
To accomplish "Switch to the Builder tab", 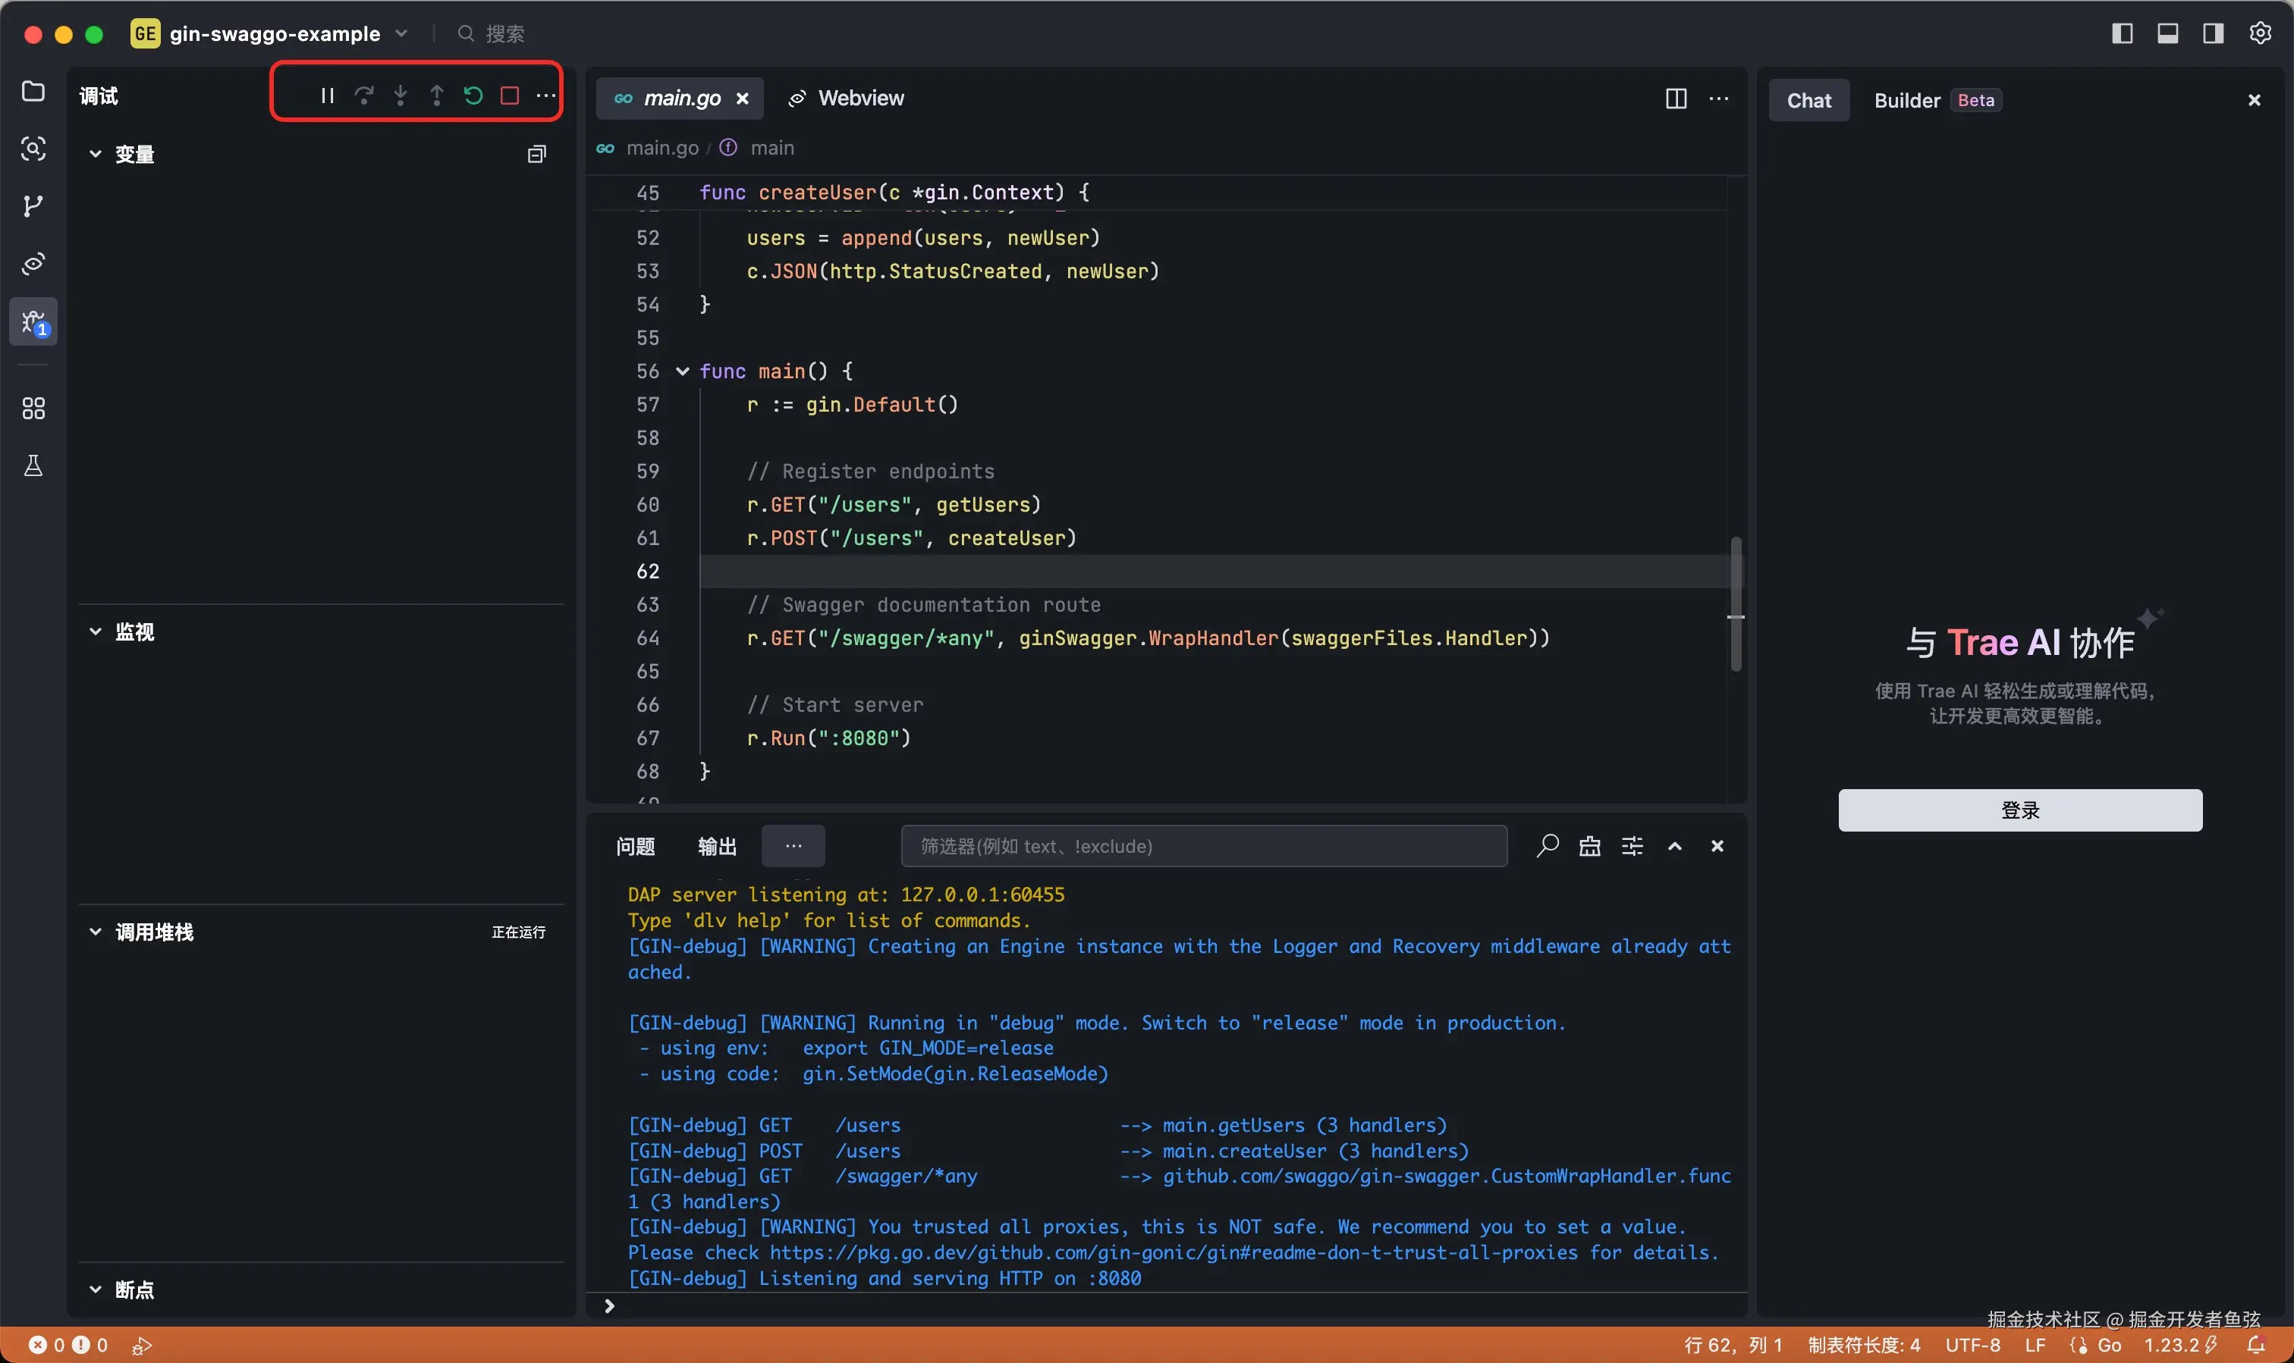I will (1906, 101).
